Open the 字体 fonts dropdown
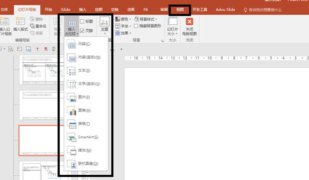309x180 pixels. (x=123, y=26)
